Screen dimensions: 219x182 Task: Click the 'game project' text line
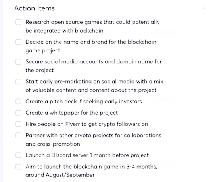[x=43, y=50]
